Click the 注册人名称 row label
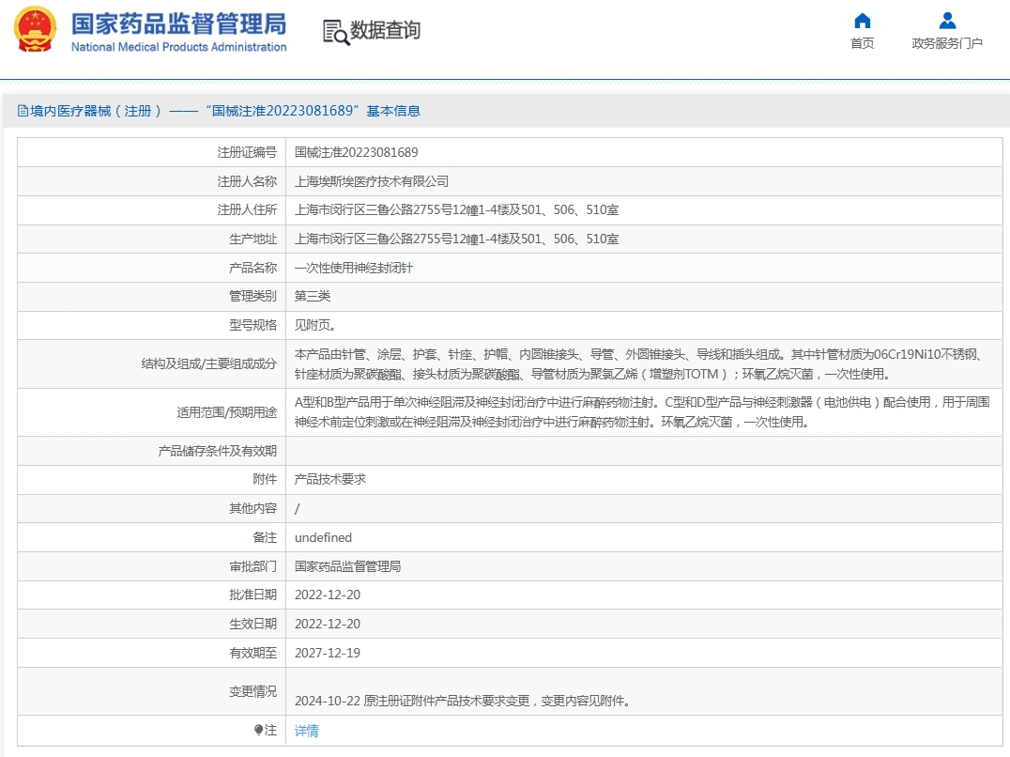This screenshot has height=757, width=1010. [x=247, y=181]
